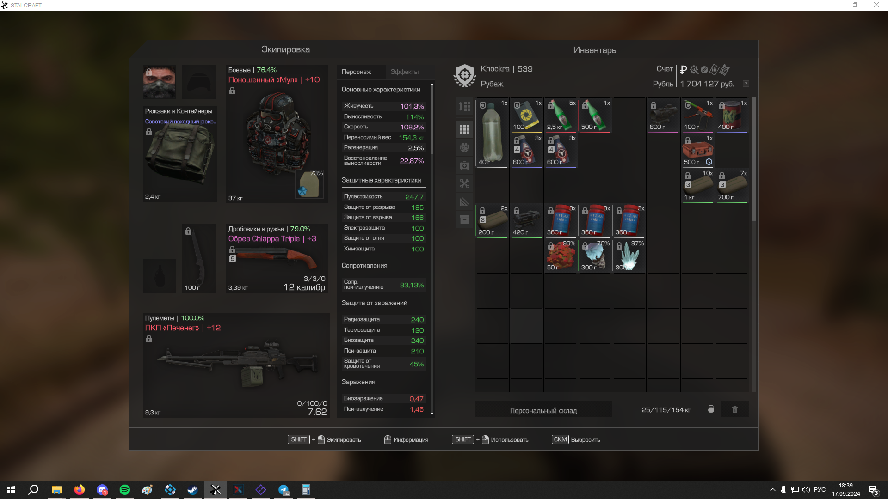
Task: Open the Windows Start menu
Action: tap(11, 490)
